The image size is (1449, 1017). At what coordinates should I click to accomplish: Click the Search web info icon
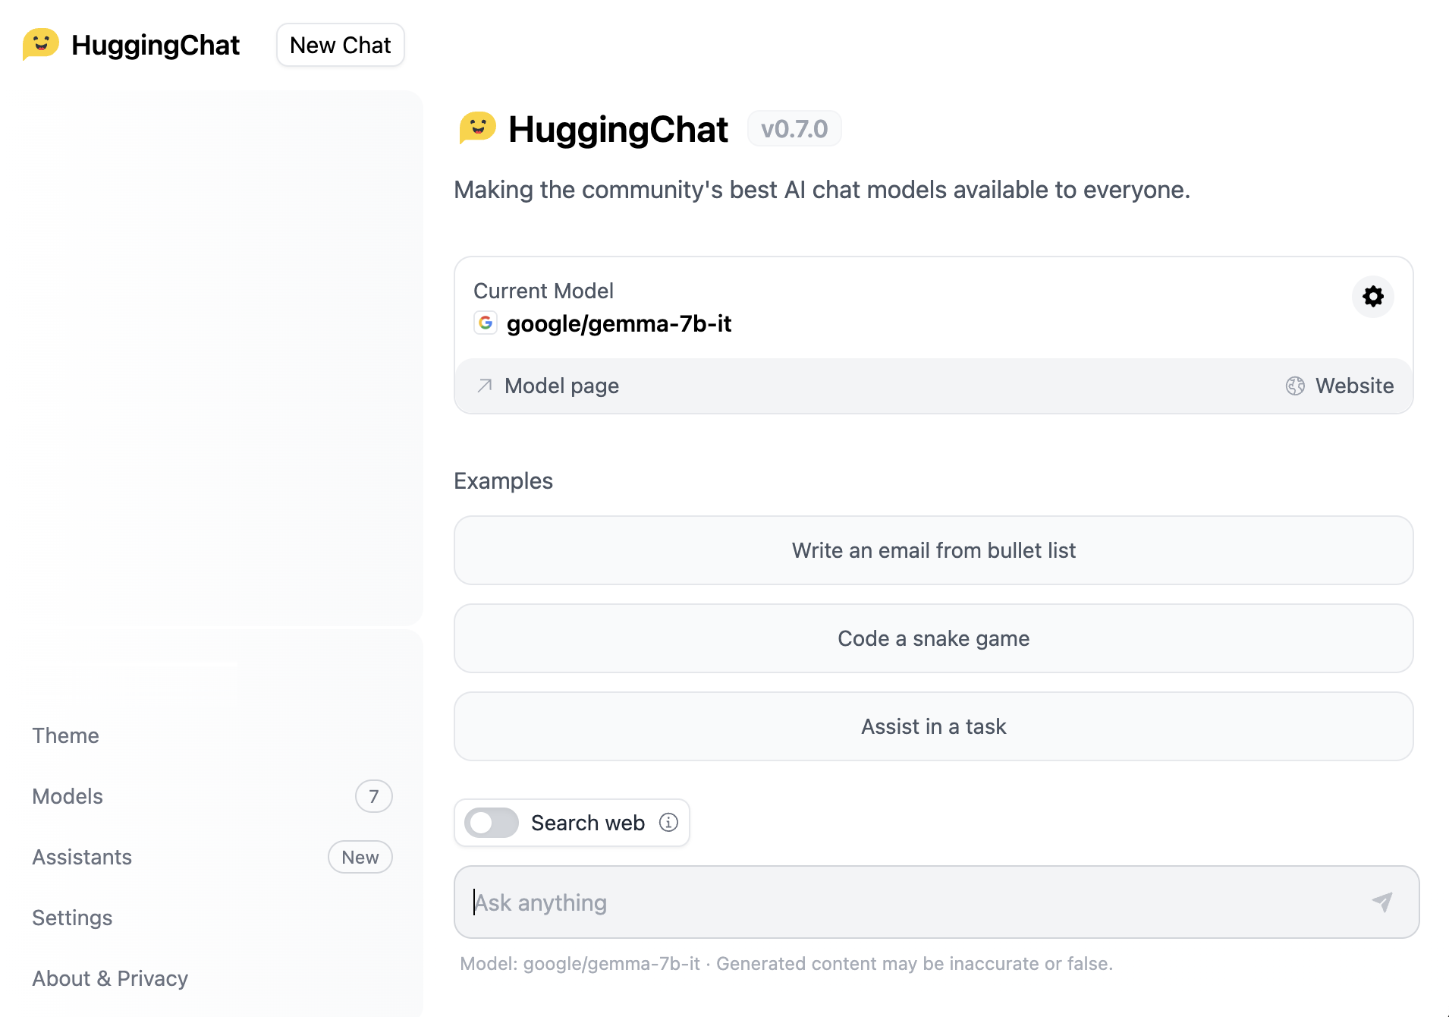(x=668, y=823)
